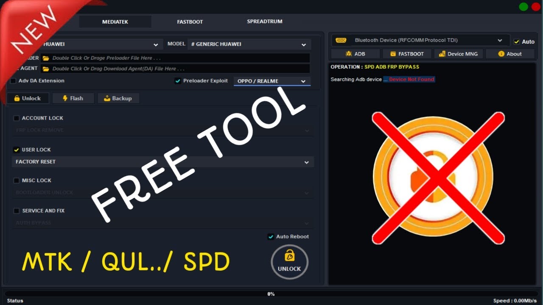Screen dimensions: 543x305
Task: Click the Download Agent file field
Action: (175, 69)
